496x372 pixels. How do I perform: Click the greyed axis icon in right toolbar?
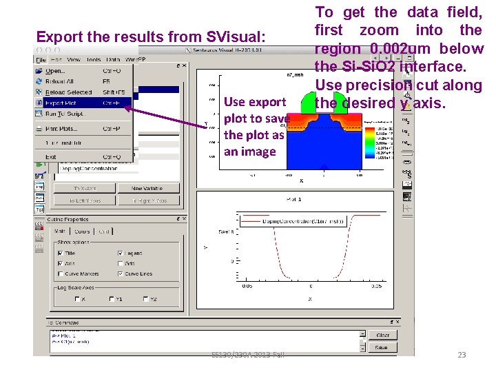pyautogui.click(x=407, y=209)
